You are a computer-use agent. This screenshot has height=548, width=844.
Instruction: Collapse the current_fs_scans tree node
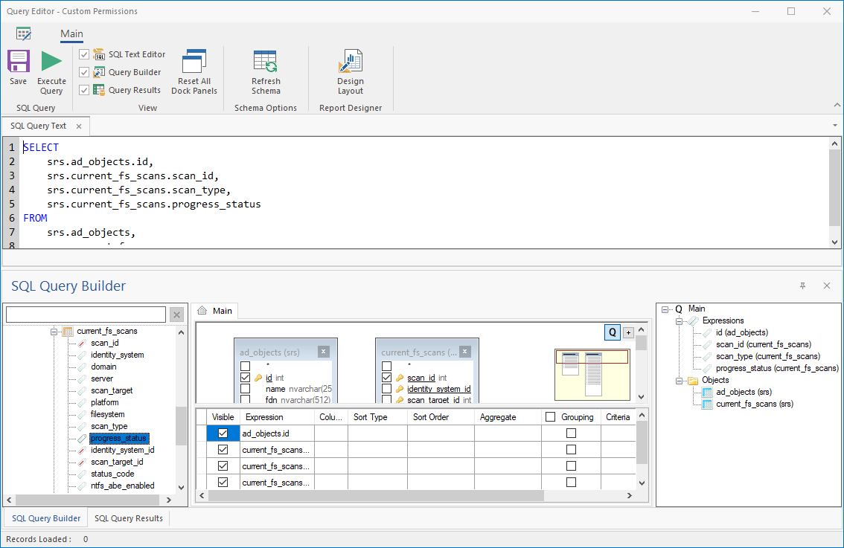coord(54,332)
